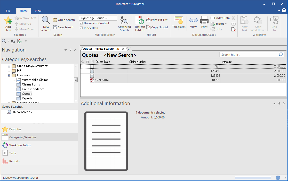Collapse the Insurance folder
The width and height of the screenshot is (288, 181).
tap(9, 75)
